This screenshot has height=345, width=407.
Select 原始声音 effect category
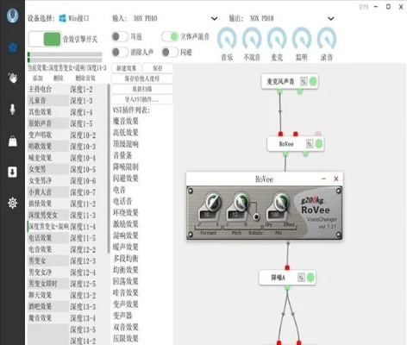48,123
